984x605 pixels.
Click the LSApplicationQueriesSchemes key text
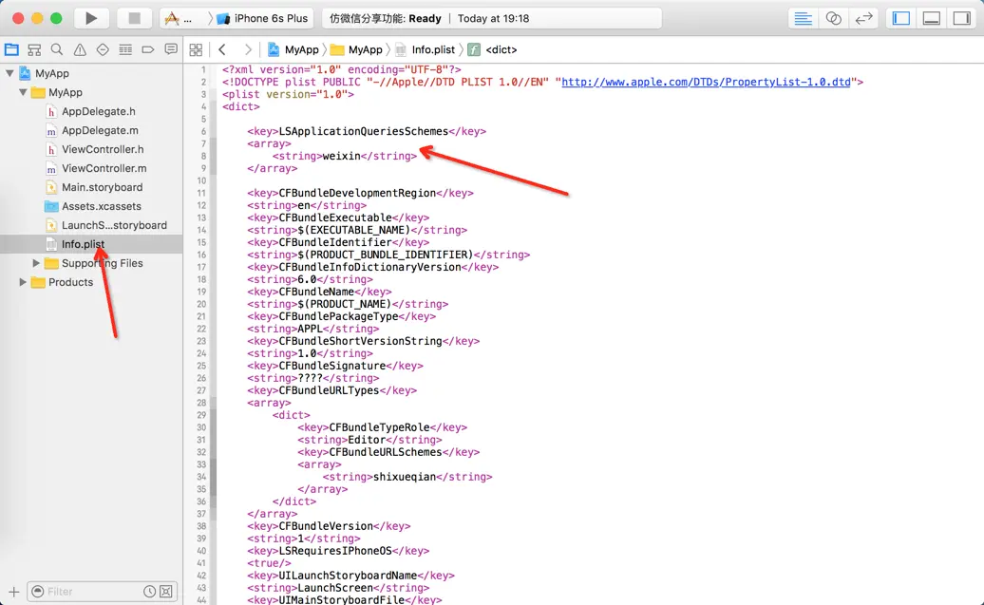(x=364, y=131)
